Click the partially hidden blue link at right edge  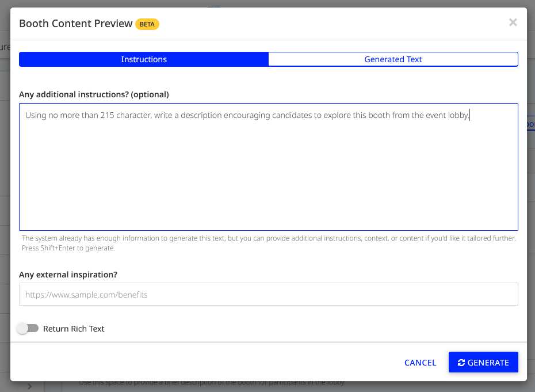tap(530, 124)
